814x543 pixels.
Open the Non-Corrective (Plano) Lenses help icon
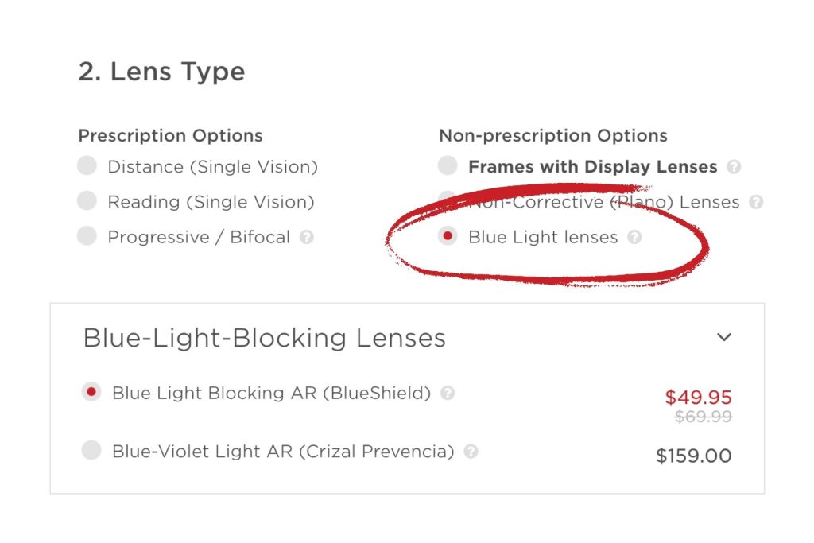(x=758, y=202)
